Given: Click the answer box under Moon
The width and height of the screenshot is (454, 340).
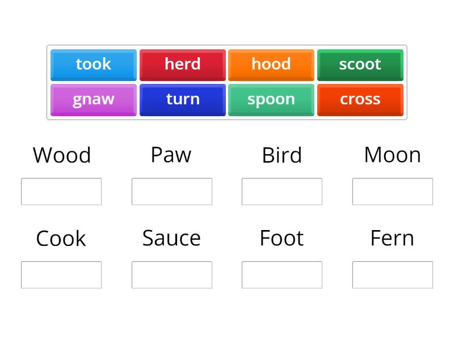Looking at the screenshot, I should point(393,192).
